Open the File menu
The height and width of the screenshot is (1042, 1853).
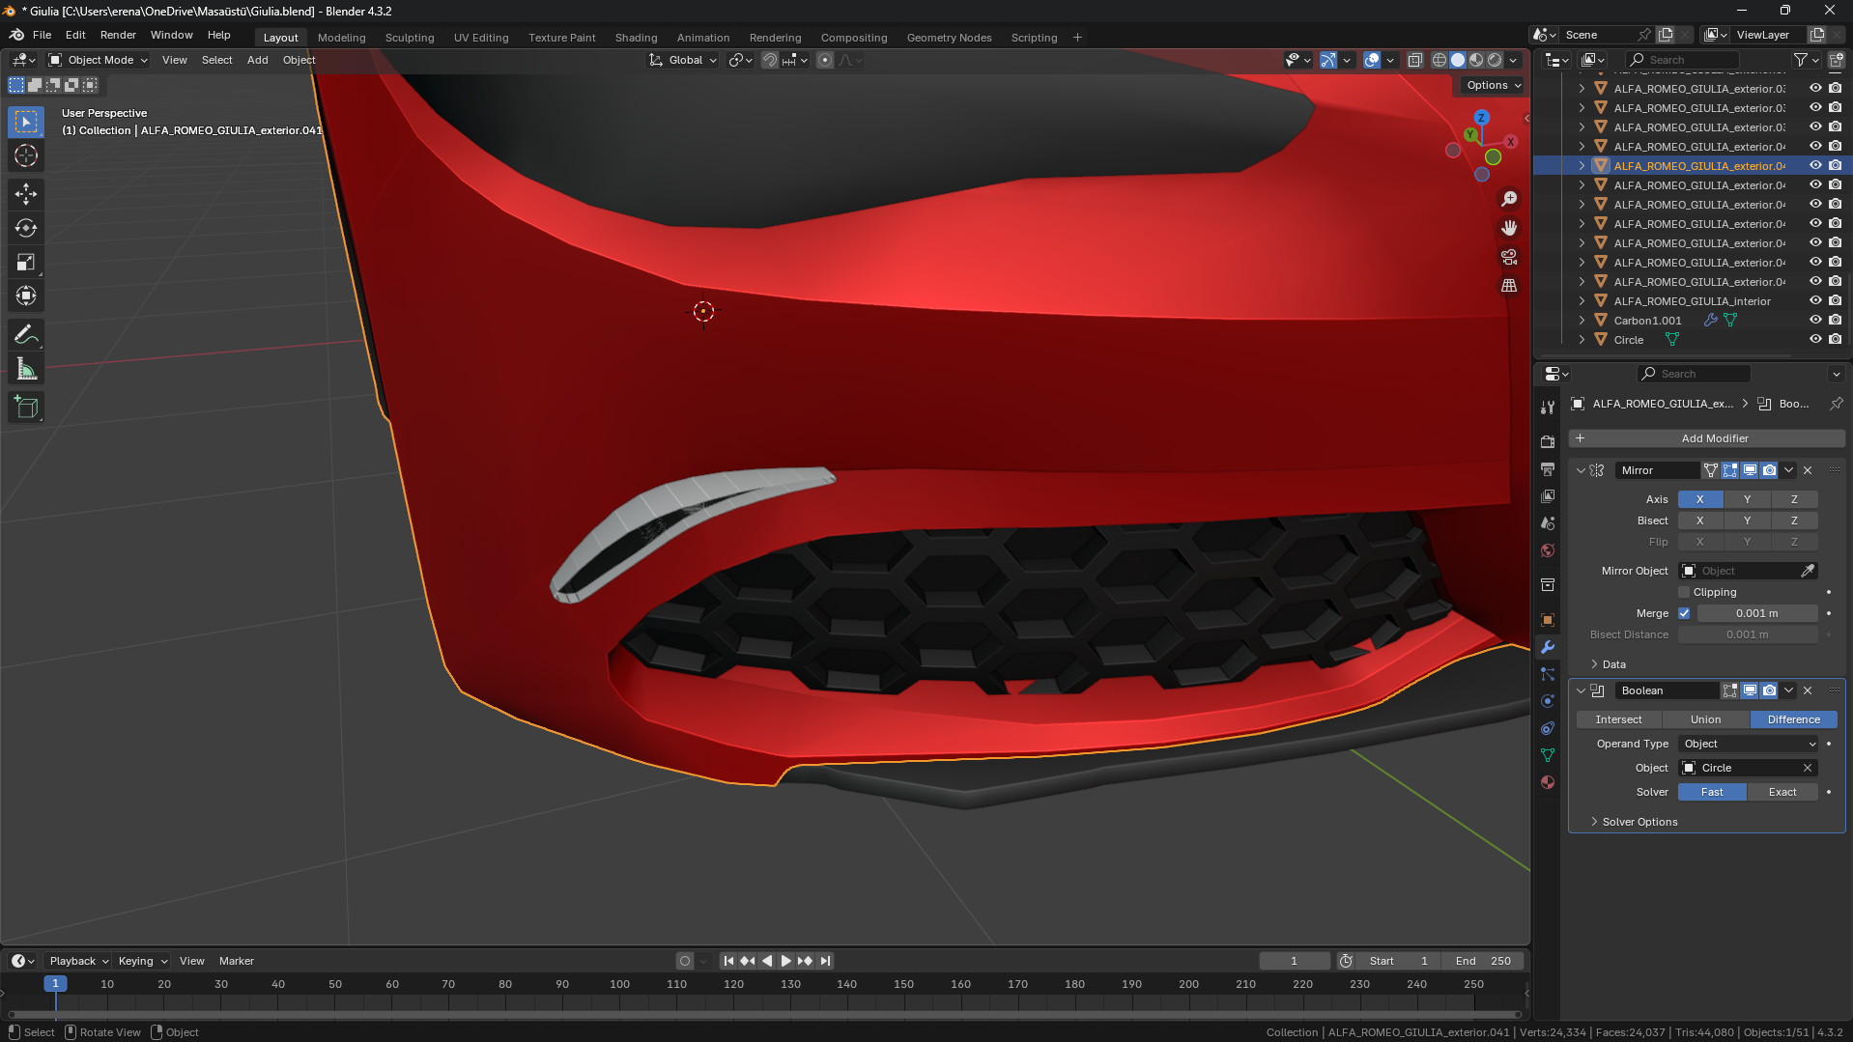click(x=43, y=35)
